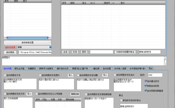Click 导入 next to 自动同意好友发动图
This screenshot has height=108, width=175.
(x=105, y=75)
